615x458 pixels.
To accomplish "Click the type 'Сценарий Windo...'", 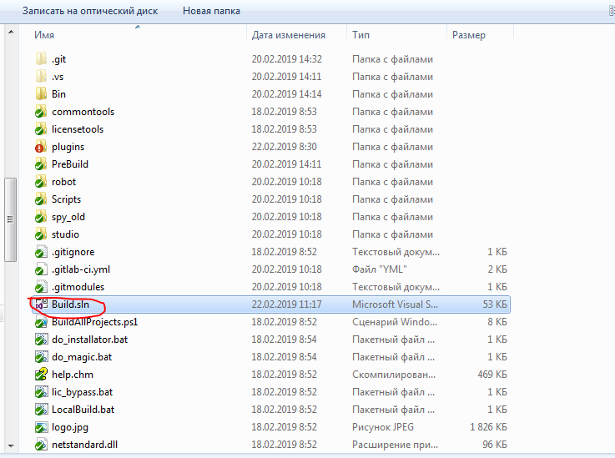I will tap(395, 322).
